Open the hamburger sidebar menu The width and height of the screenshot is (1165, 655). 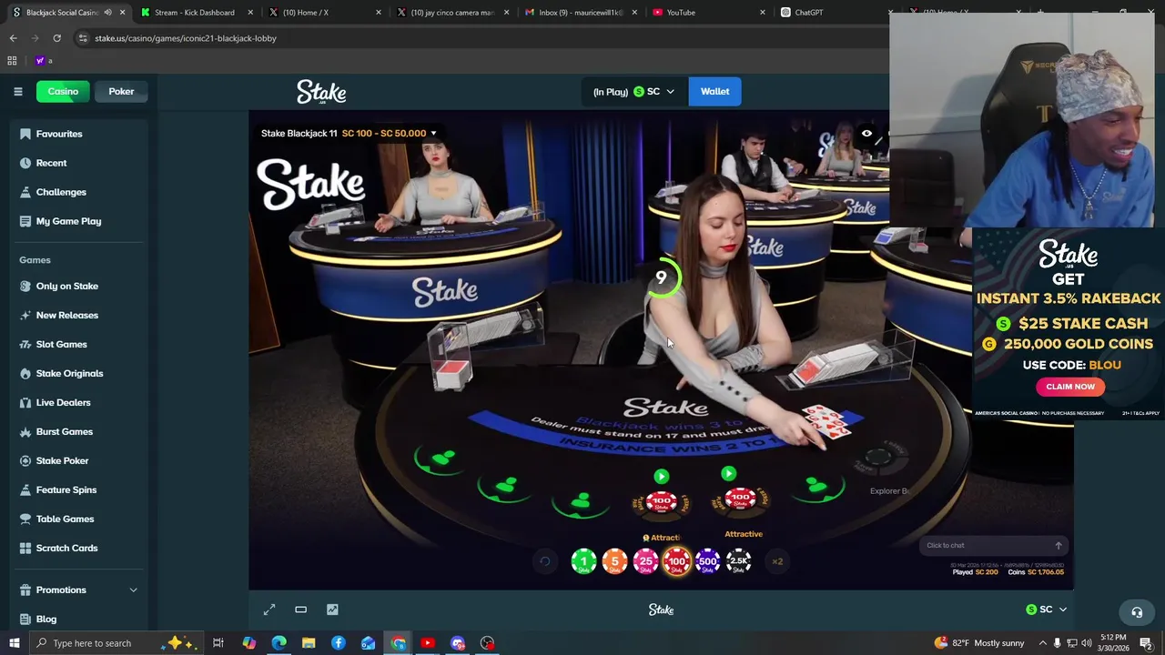click(x=17, y=91)
